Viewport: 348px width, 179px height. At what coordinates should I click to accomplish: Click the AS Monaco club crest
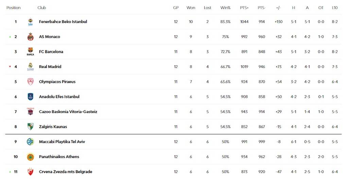pyautogui.click(x=30, y=37)
